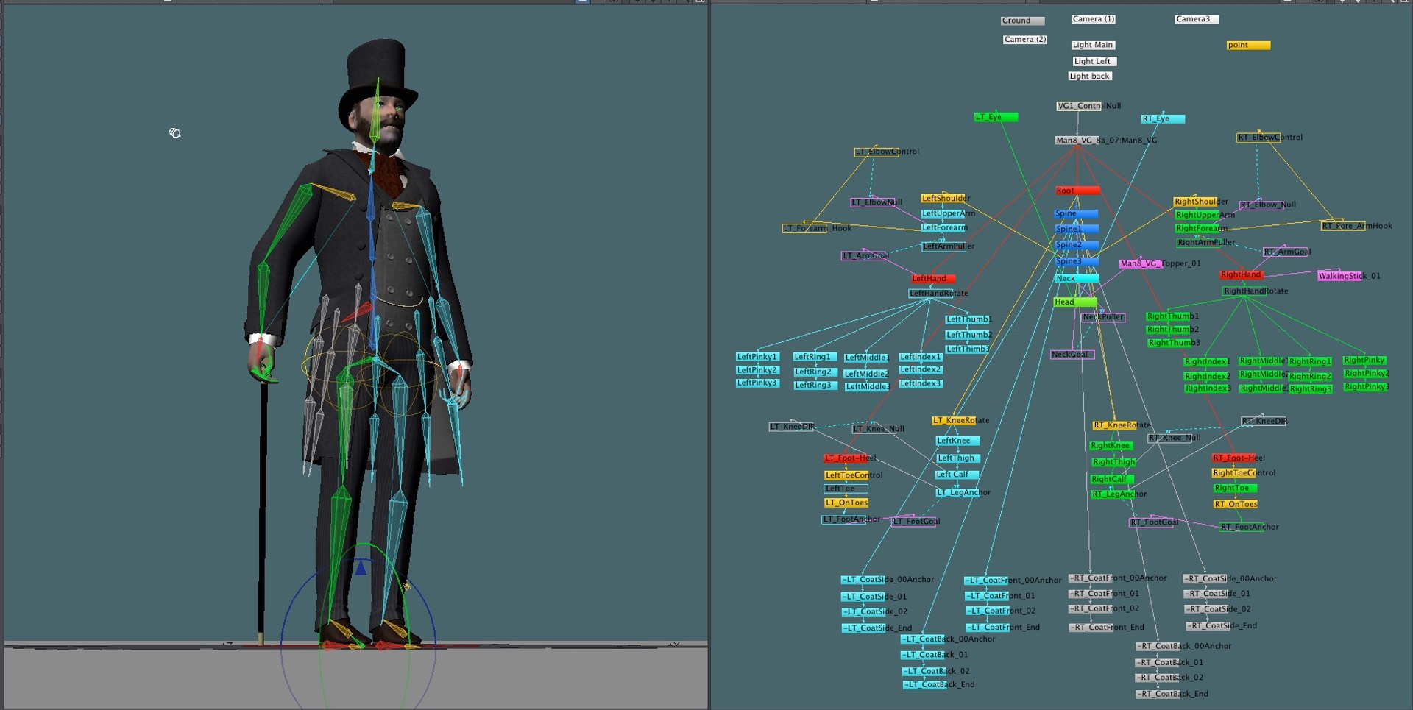The height and width of the screenshot is (710, 1413).
Task: Select the LeftThumb1 node
Action: point(968,319)
